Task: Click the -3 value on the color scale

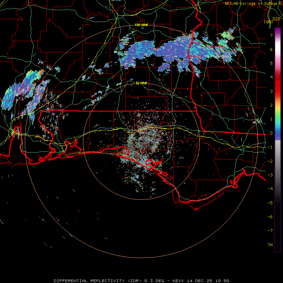Action: click(x=270, y=175)
